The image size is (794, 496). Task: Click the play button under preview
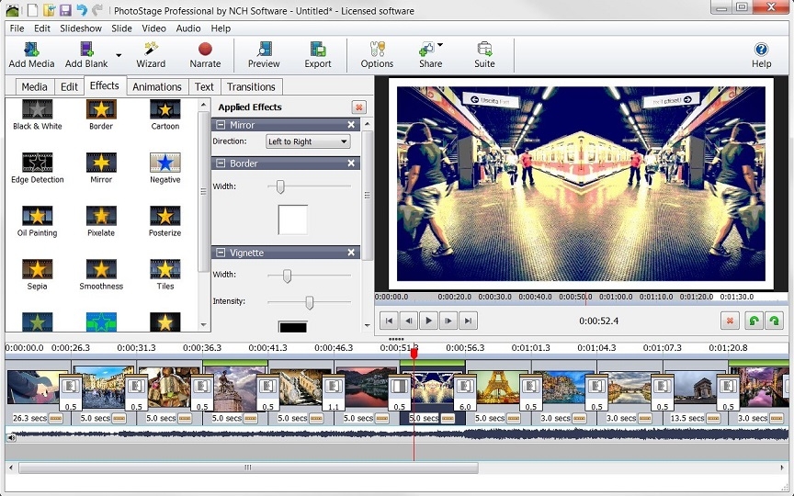(428, 321)
